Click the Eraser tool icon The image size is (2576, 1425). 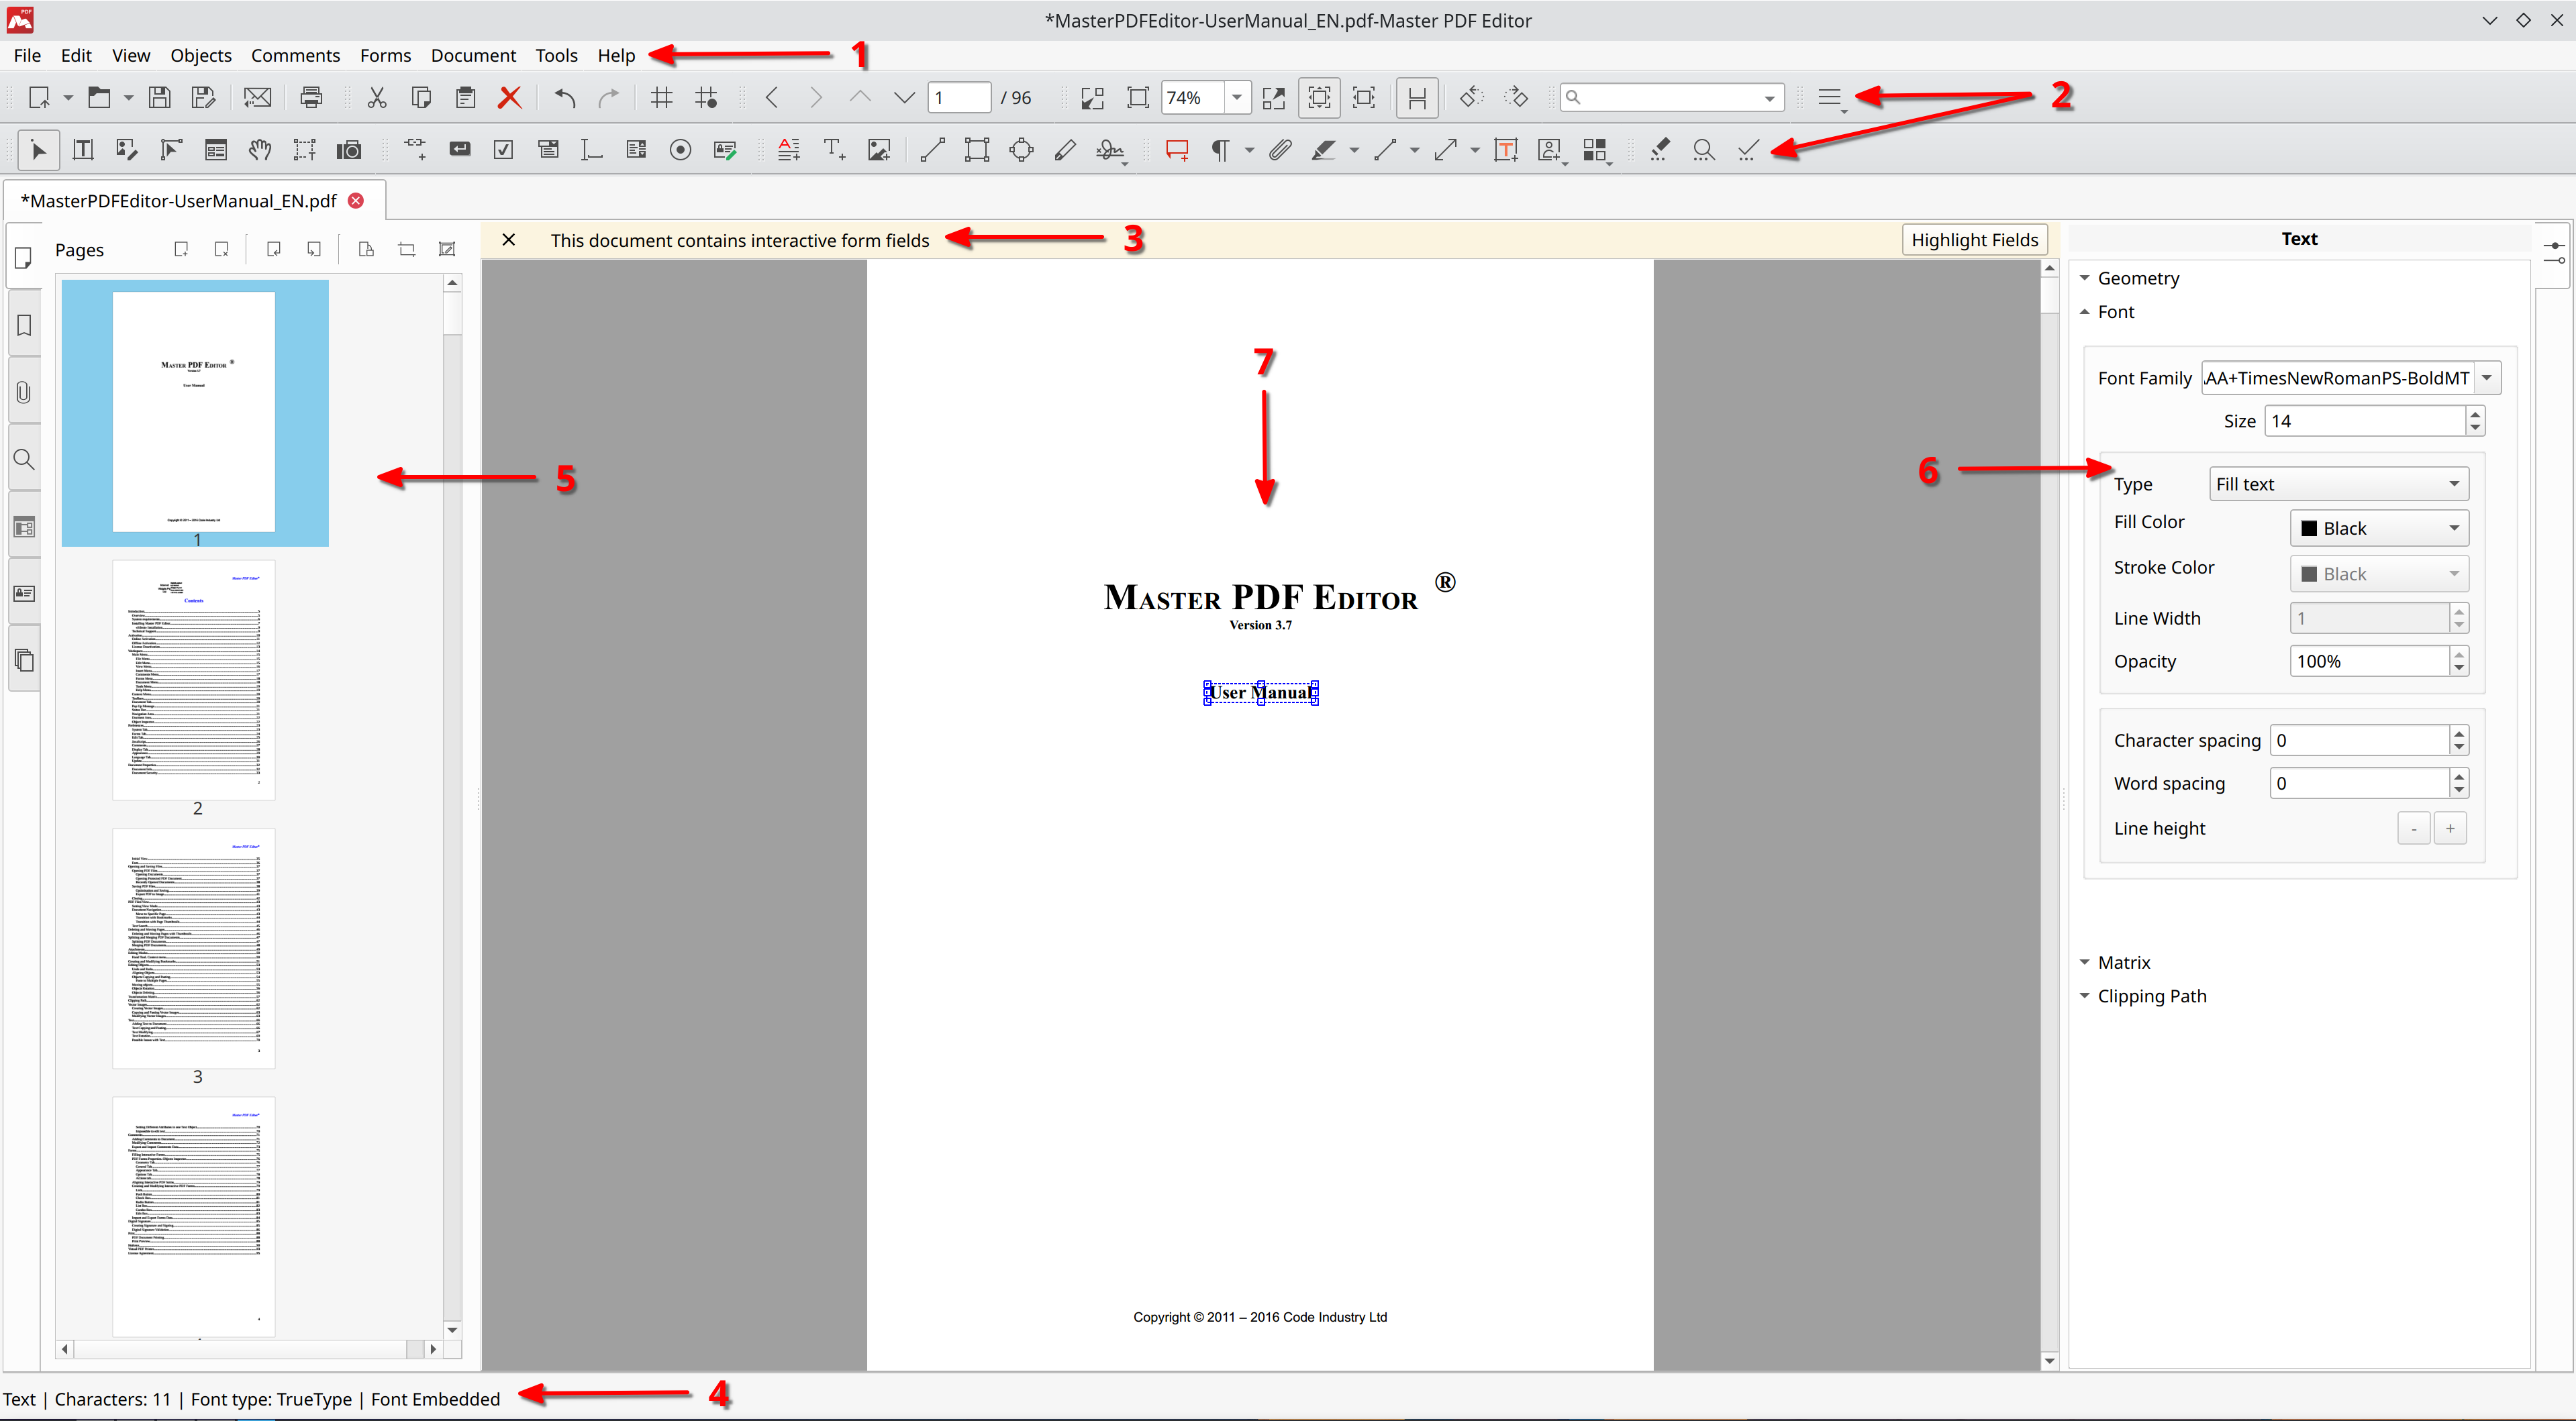1656,153
